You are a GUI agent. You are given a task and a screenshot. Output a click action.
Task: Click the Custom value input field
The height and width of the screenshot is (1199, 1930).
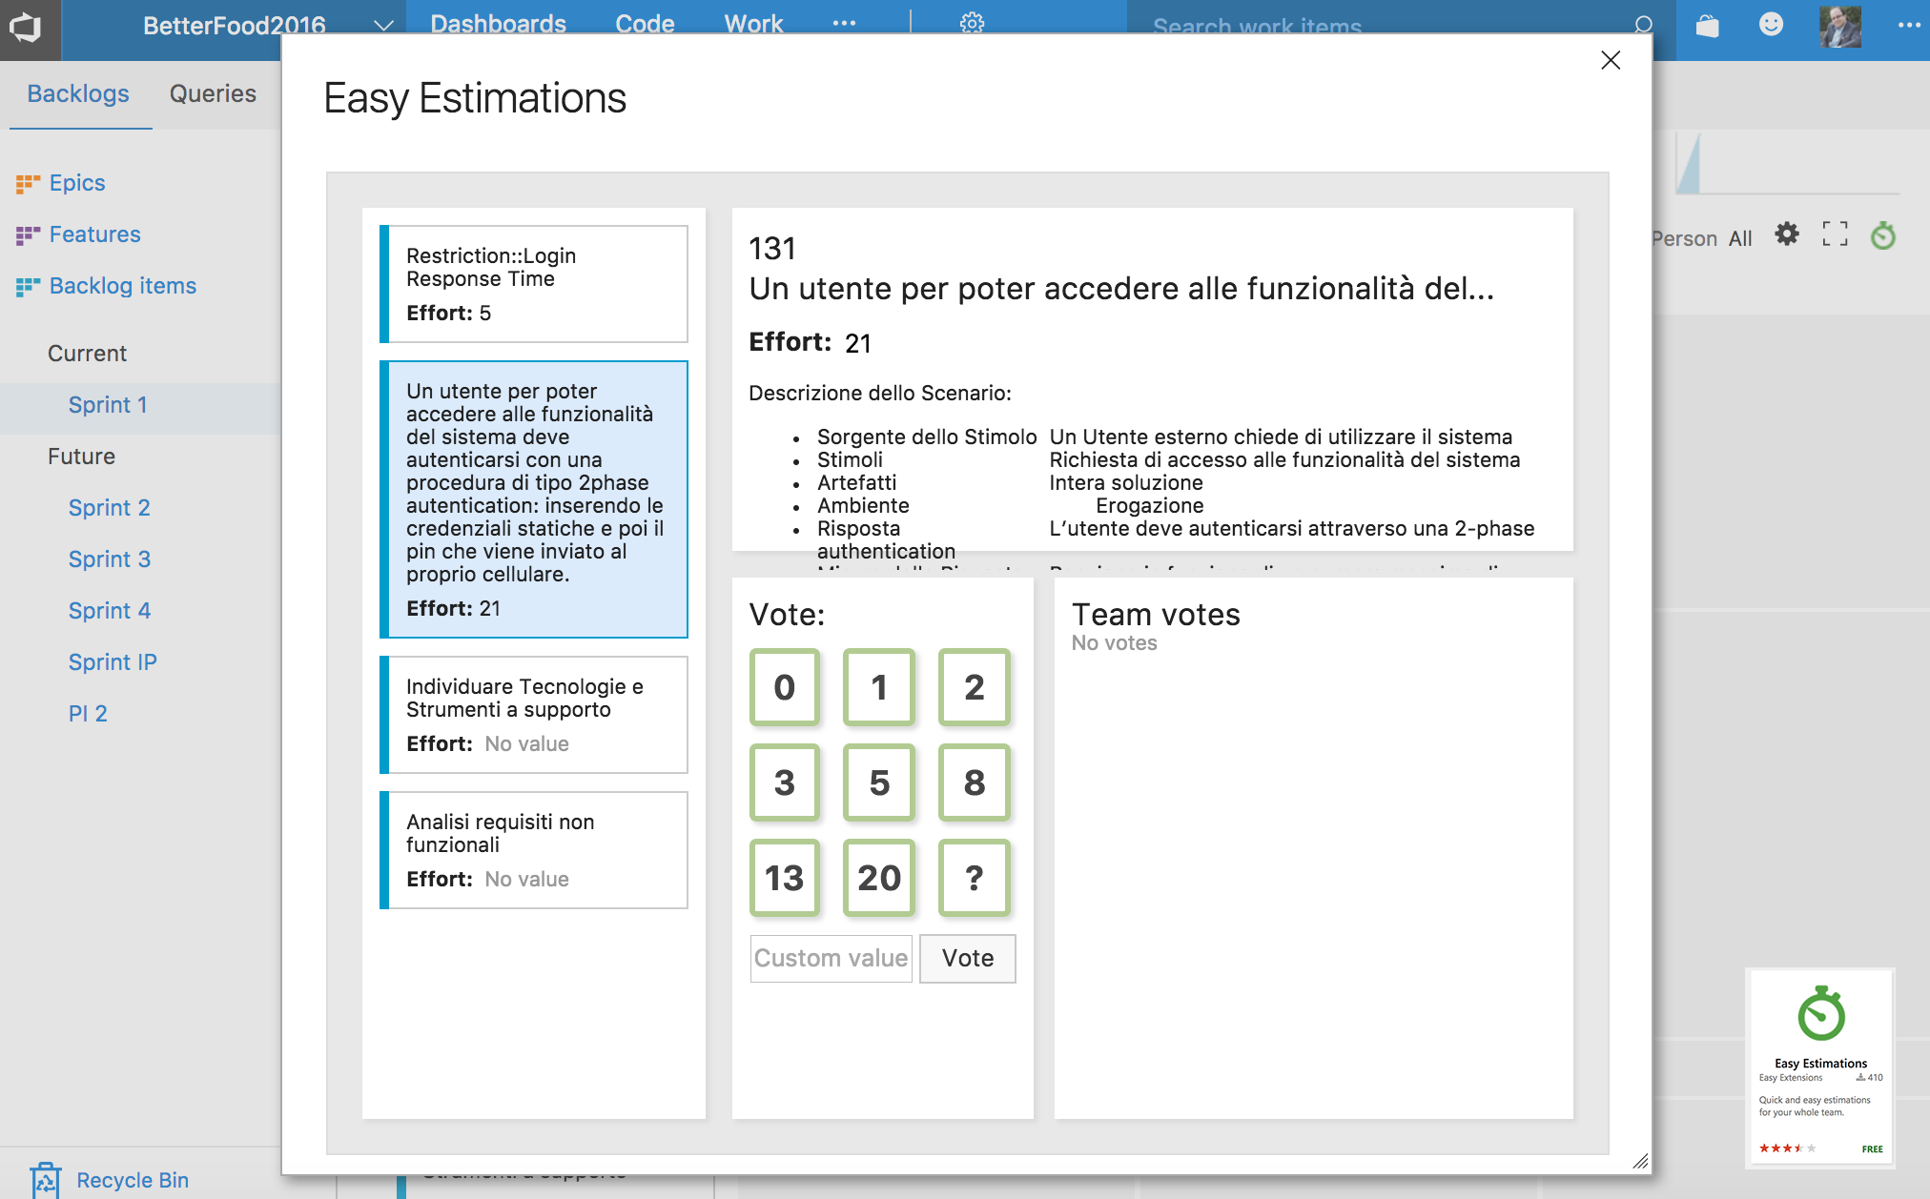click(831, 957)
